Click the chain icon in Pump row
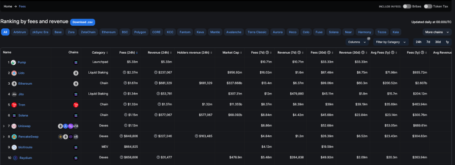This screenshot has width=455, height=165. [x=76, y=63]
